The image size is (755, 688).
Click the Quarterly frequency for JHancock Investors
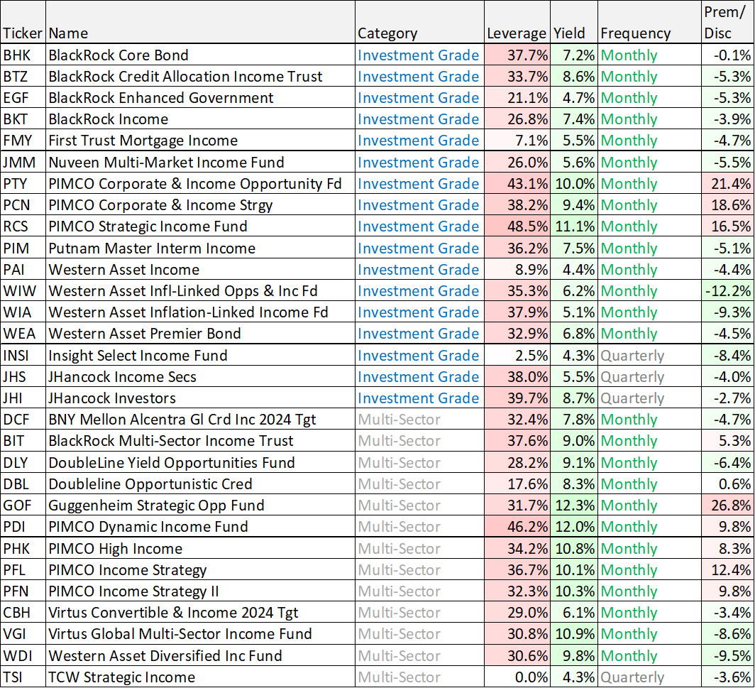click(x=649, y=398)
